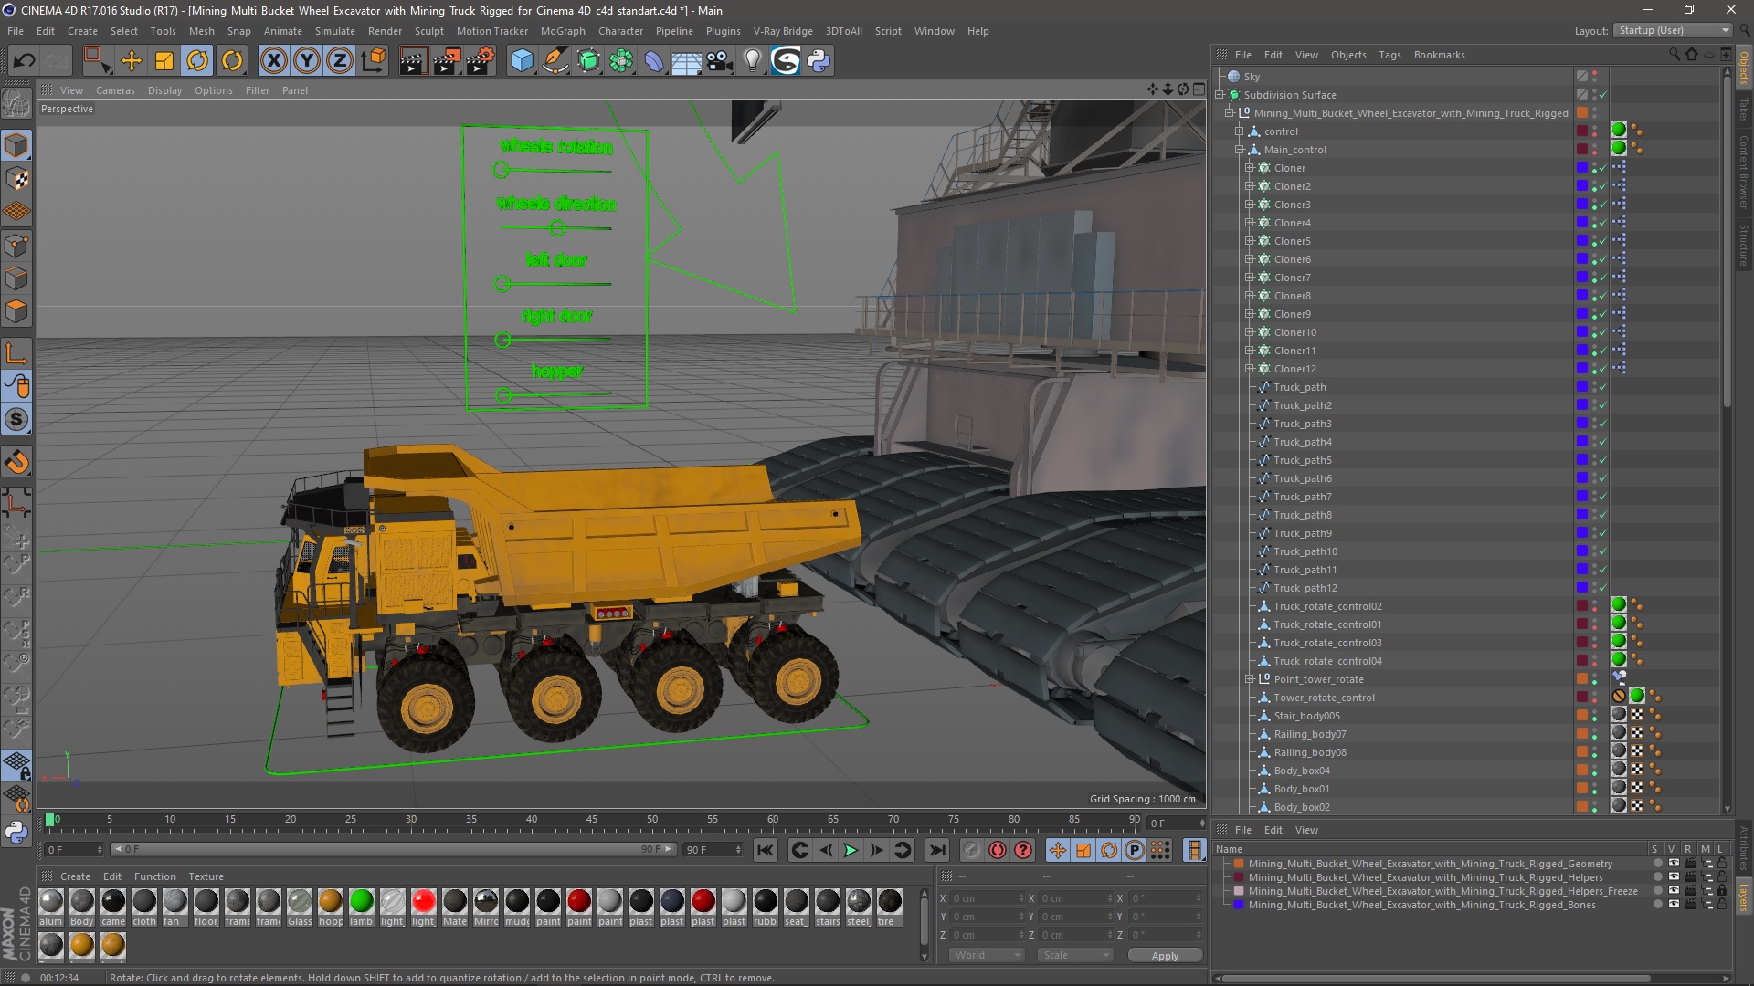This screenshot has height=986, width=1754.
Task: Select the Live Selection tool
Action: [x=96, y=61]
